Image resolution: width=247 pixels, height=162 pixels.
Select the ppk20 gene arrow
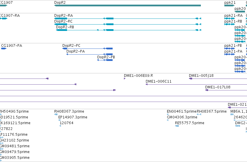click(240, 12)
